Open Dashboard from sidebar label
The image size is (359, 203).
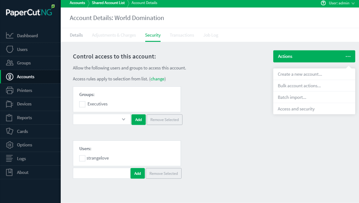[27, 36]
